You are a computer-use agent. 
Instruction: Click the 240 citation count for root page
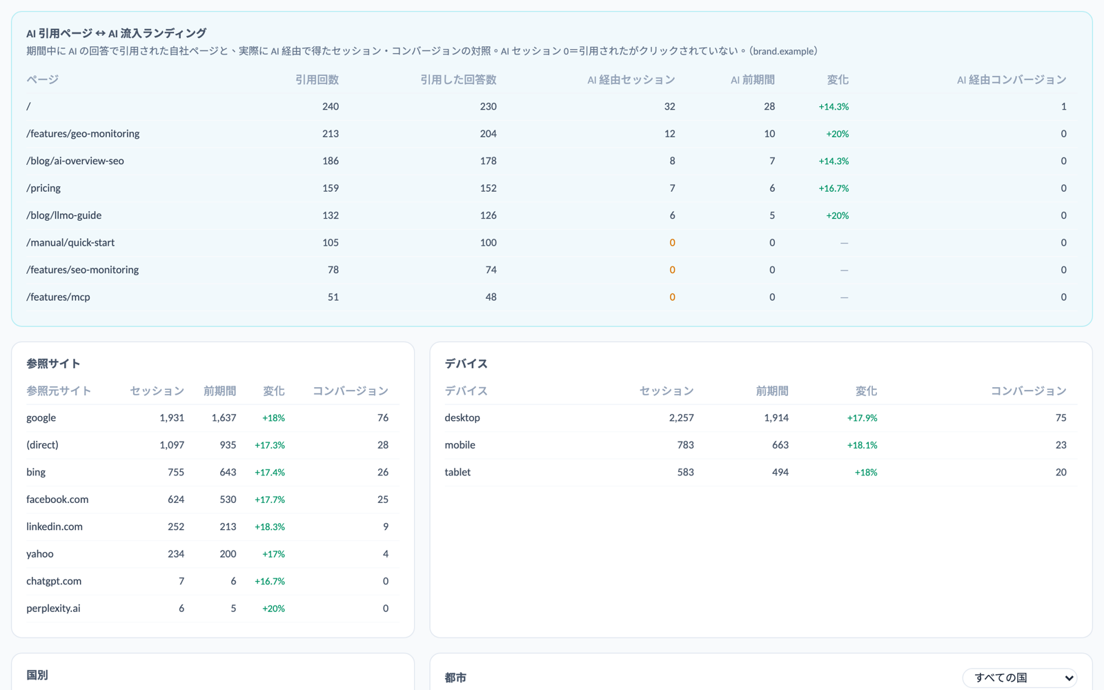point(331,106)
